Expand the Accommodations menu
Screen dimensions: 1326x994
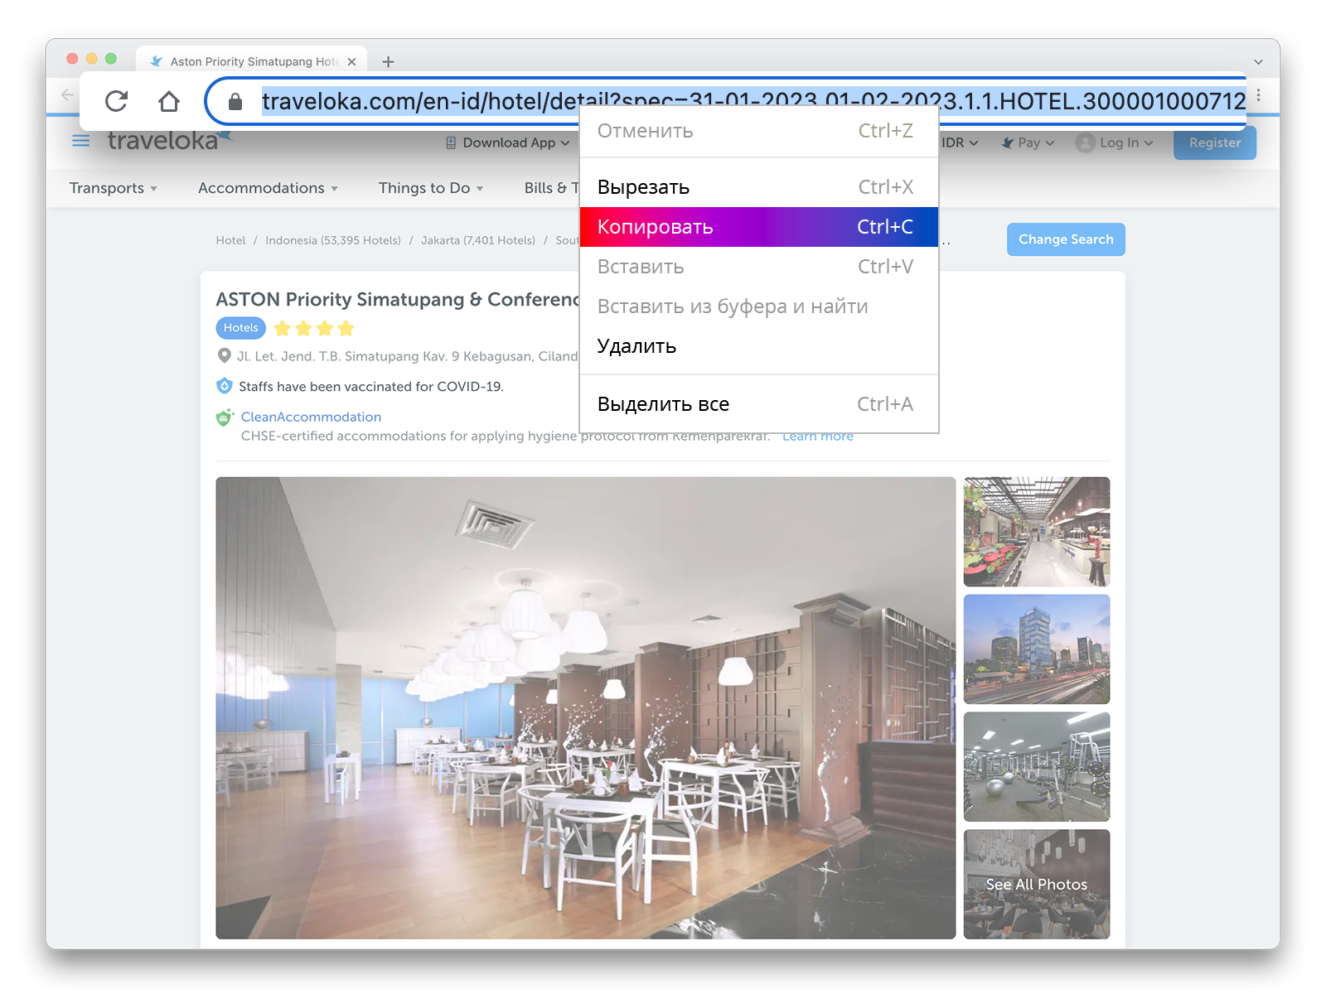pos(268,188)
